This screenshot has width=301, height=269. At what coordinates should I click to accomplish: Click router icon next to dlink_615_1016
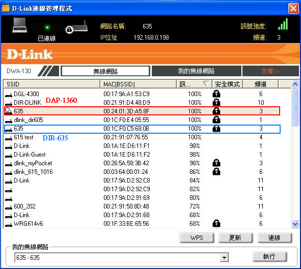(x=9, y=172)
